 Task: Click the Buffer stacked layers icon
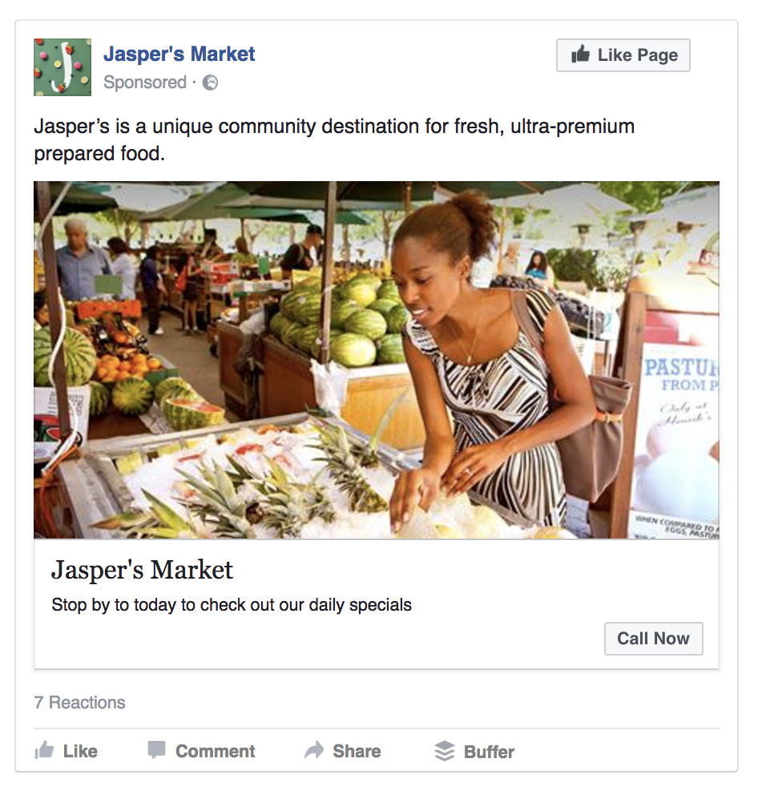445,752
